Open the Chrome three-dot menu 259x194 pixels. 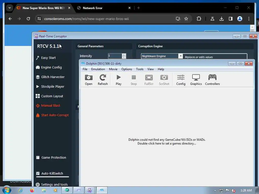(249, 19)
